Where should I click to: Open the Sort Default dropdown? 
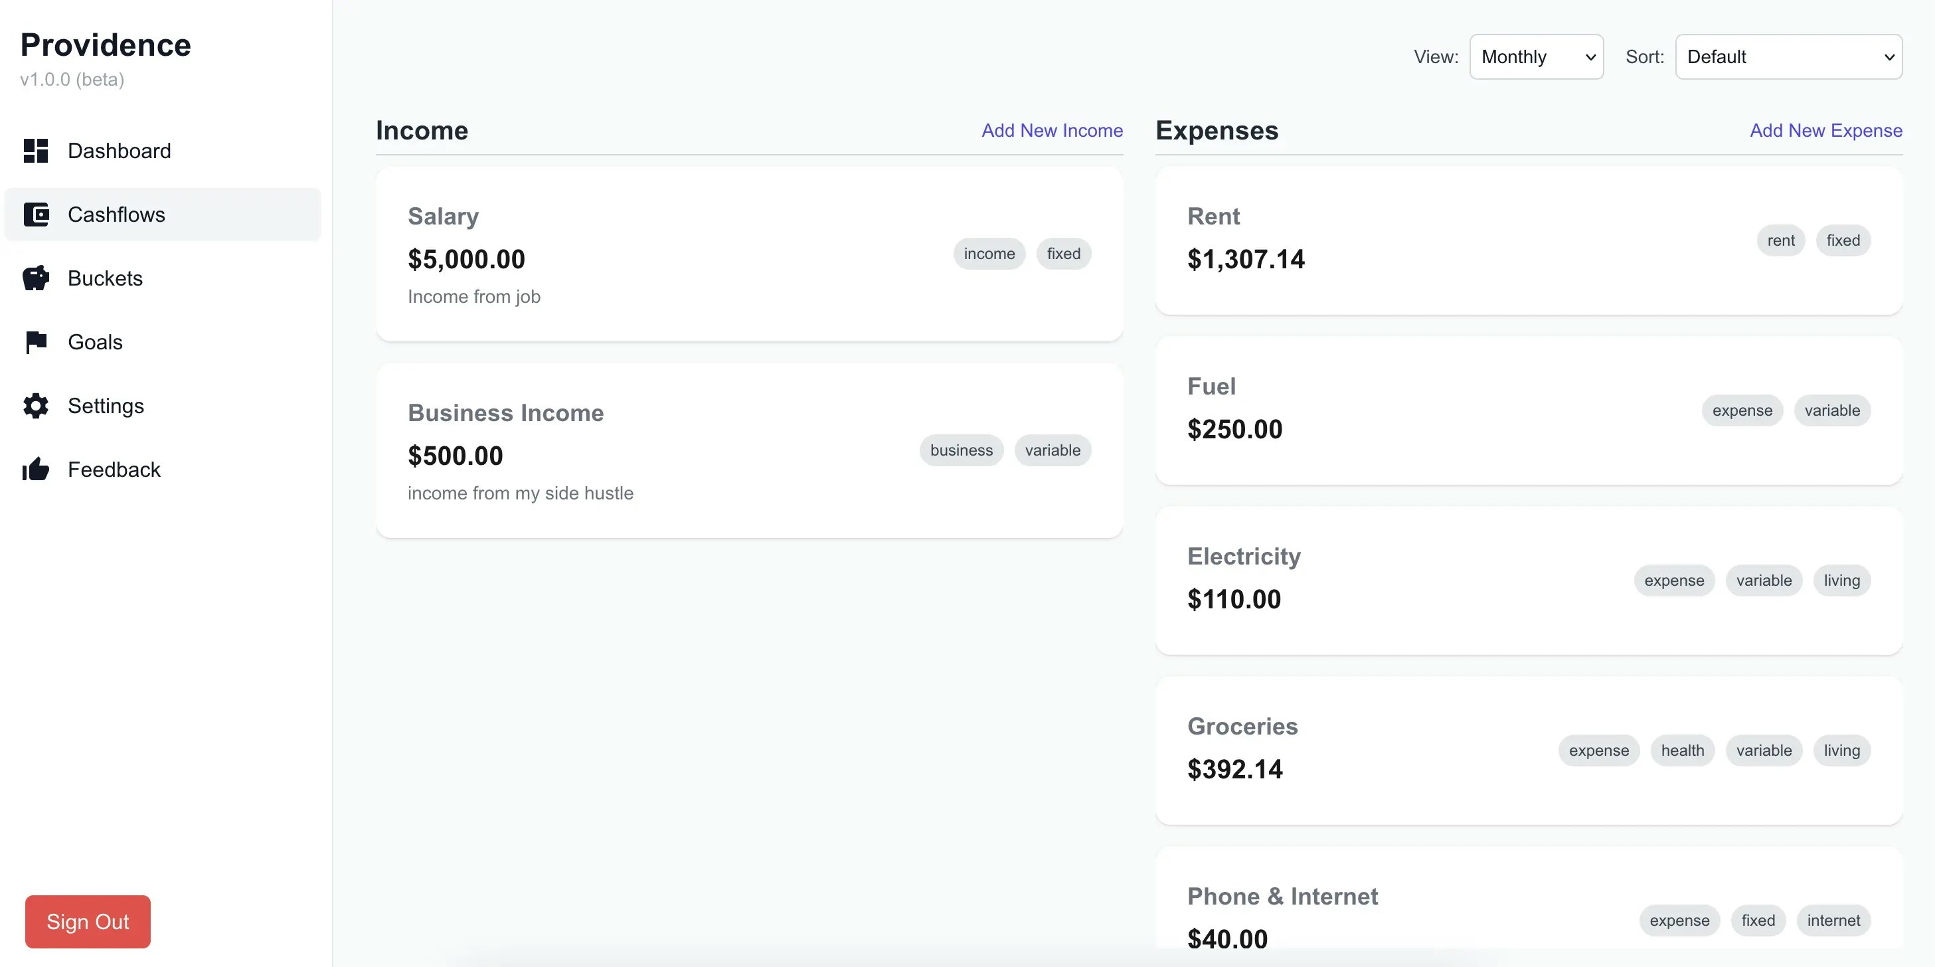click(1788, 57)
